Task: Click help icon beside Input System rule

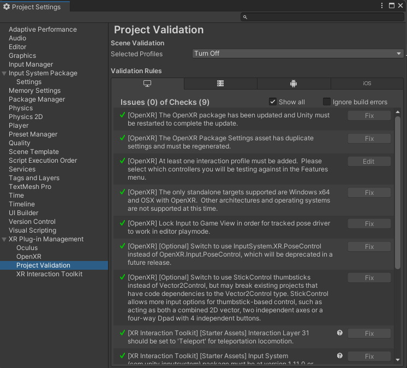Action: [340, 355]
